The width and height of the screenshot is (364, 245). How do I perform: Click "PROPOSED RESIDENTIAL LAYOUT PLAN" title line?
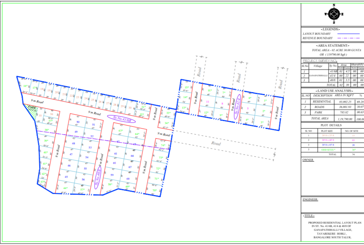[x=335, y=223]
